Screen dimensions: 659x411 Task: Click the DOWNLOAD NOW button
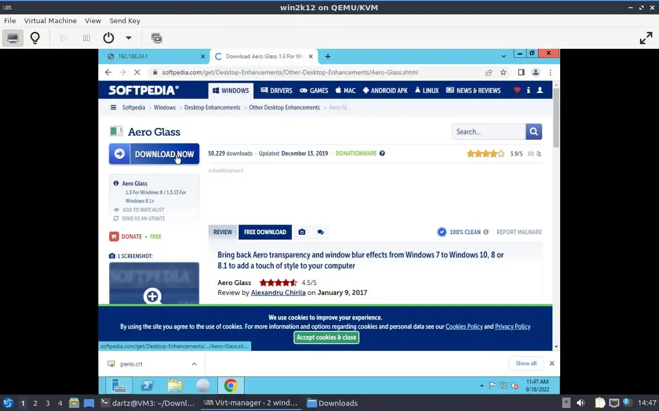tap(154, 154)
